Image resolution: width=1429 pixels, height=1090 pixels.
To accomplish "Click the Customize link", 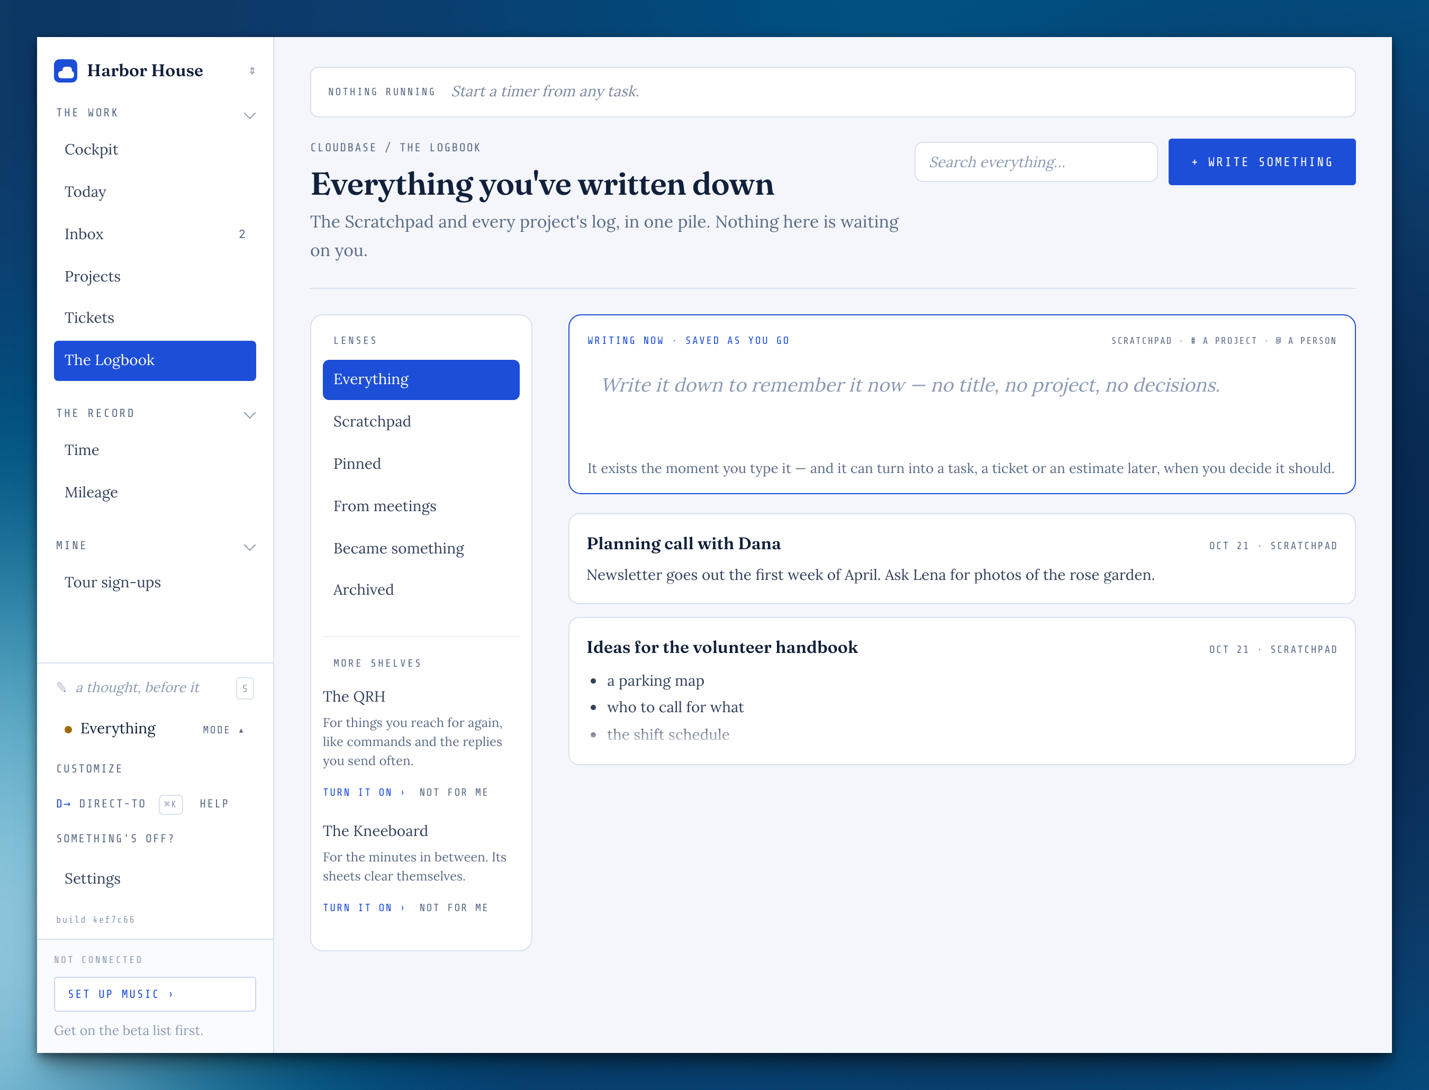I will (x=89, y=769).
